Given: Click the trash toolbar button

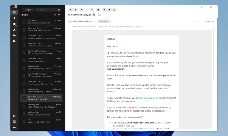Looking at the screenshot, I should click(x=75, y=10).
